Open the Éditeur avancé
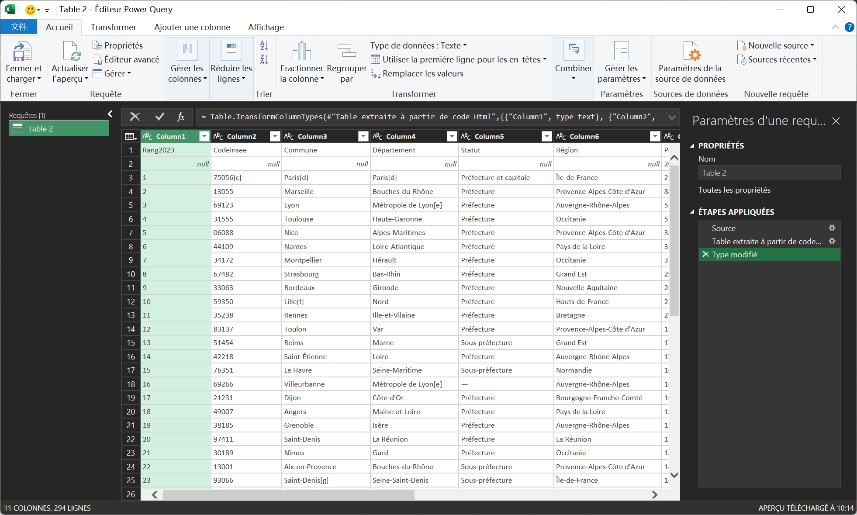The width and height of the screenshot is (857, 515). 126,59
